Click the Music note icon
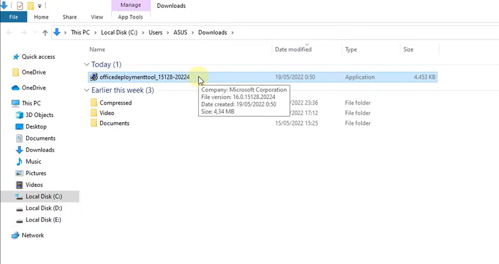Screen dimensions: 499x264 click(x=19, y=162)
